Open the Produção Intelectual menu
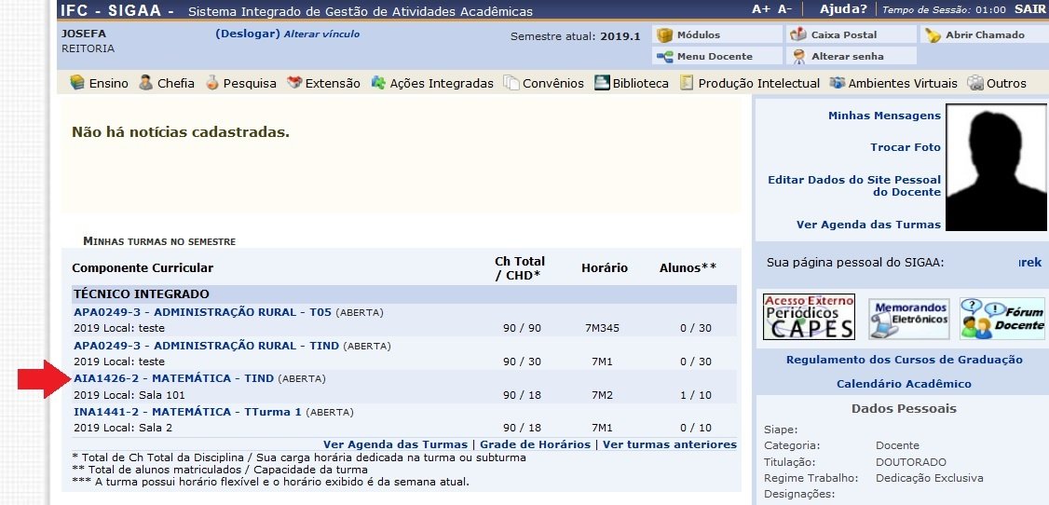The image size is (1049, 505). click(758, 84)
